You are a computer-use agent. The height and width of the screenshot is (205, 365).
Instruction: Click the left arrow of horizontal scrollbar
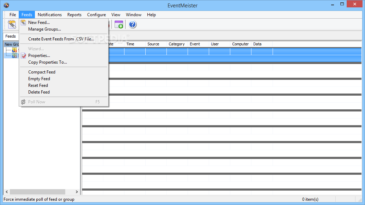[7, 192]
